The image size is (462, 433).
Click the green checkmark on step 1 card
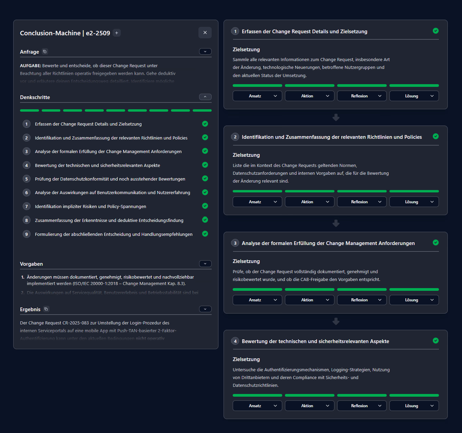click(x=436, y=31)
